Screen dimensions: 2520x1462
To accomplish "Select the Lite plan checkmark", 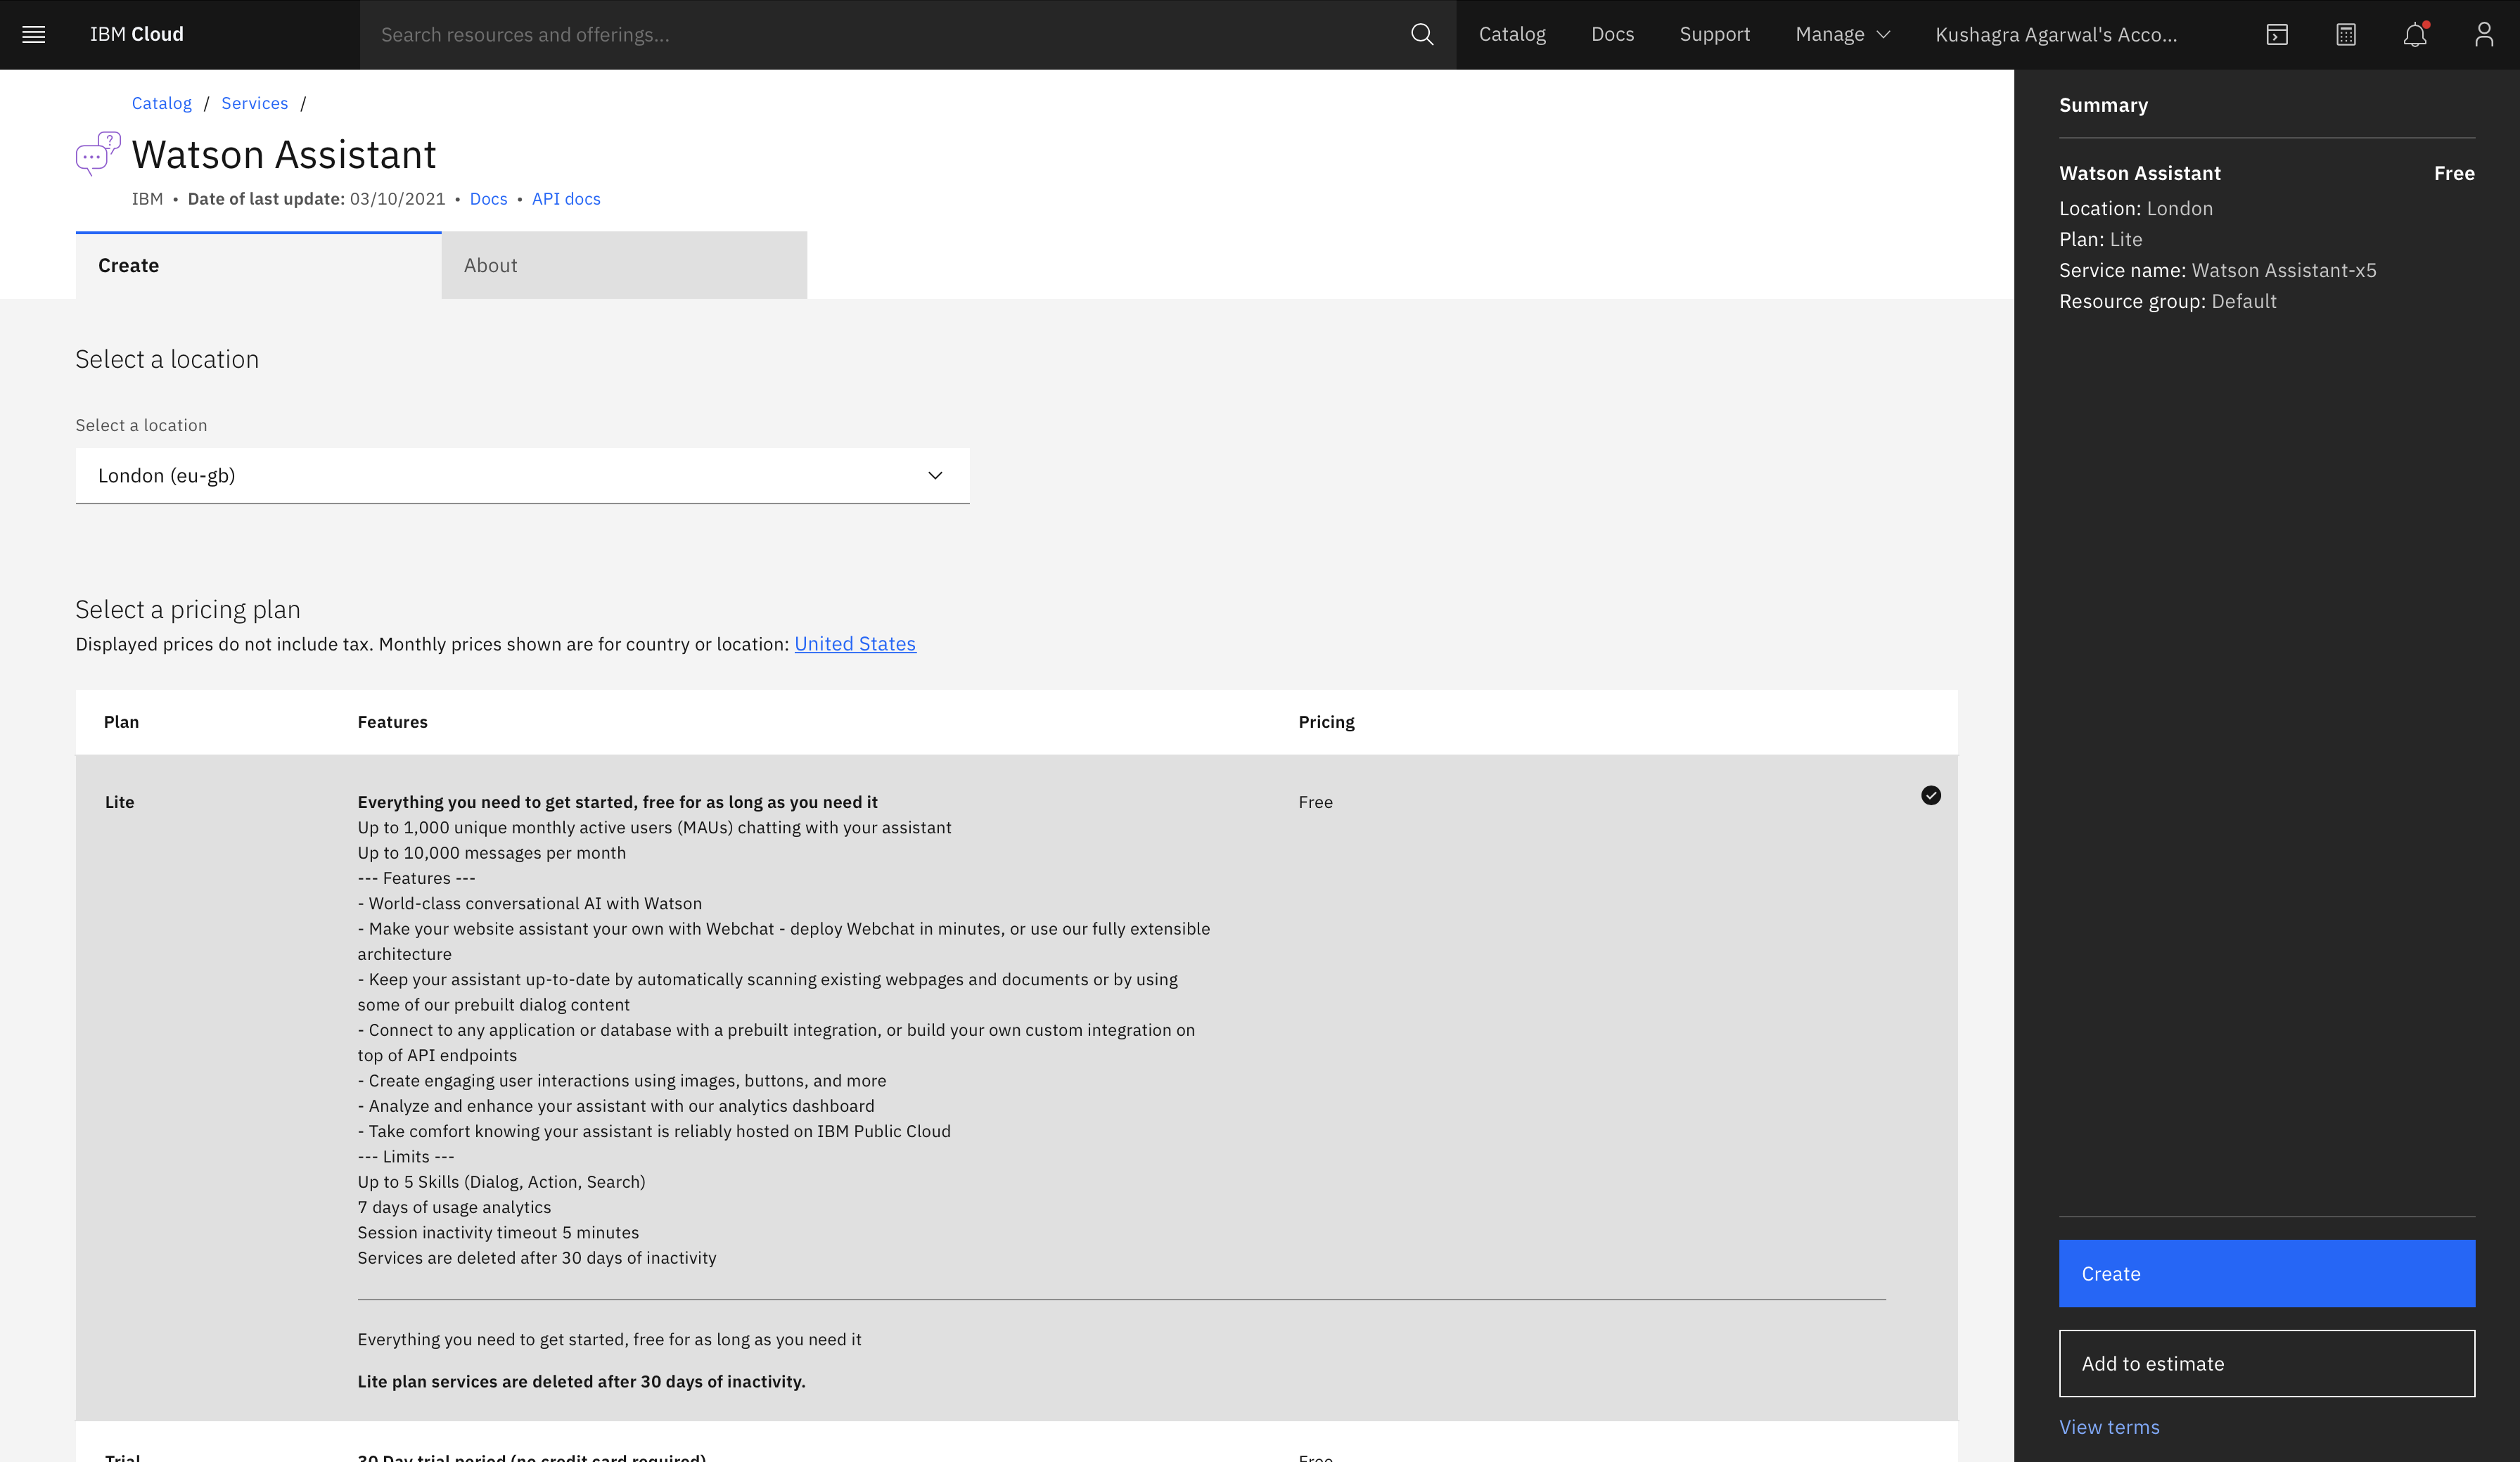I will [1930, 795].
